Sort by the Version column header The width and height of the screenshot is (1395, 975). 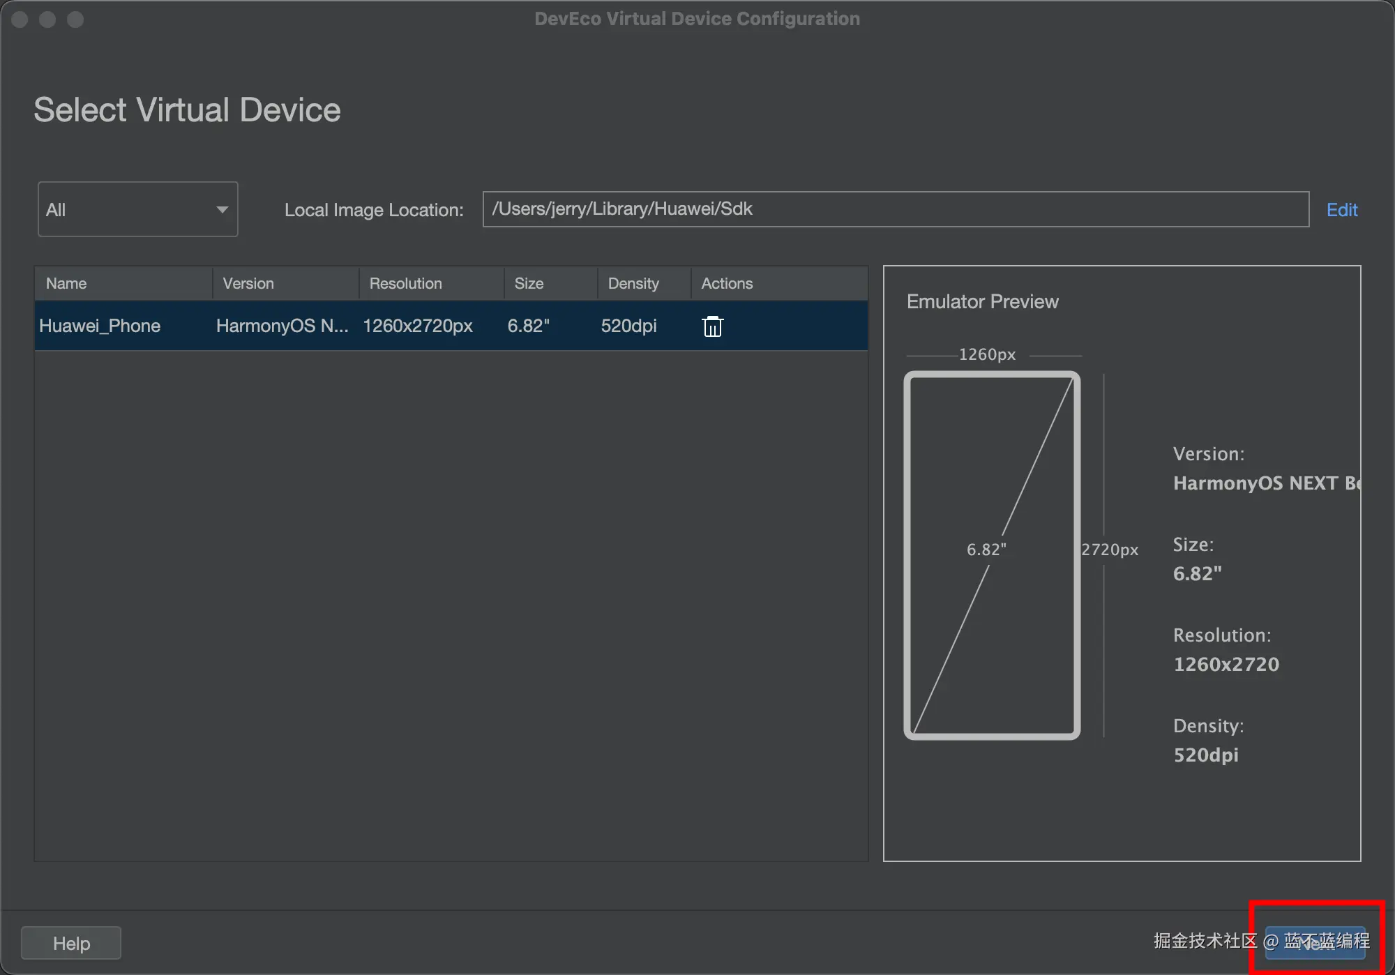[248, 283]
